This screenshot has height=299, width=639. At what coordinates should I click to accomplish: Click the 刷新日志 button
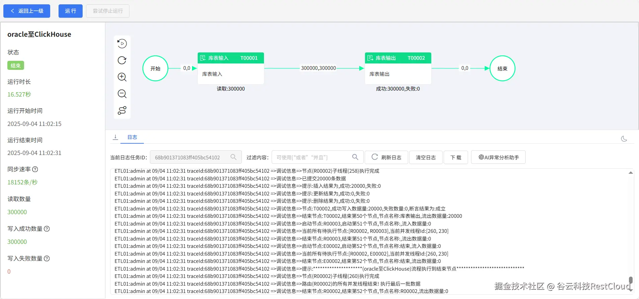(386, 157)
